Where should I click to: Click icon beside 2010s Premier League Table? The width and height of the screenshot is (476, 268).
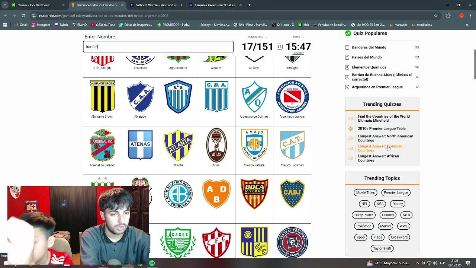click(350, 128)
